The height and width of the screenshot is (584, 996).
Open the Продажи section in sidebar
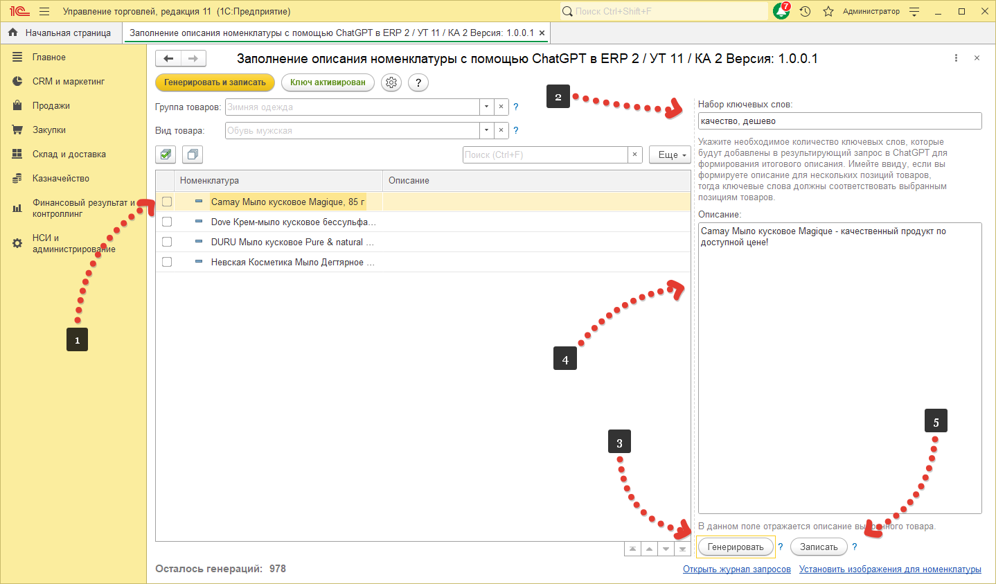pos(51,105)
